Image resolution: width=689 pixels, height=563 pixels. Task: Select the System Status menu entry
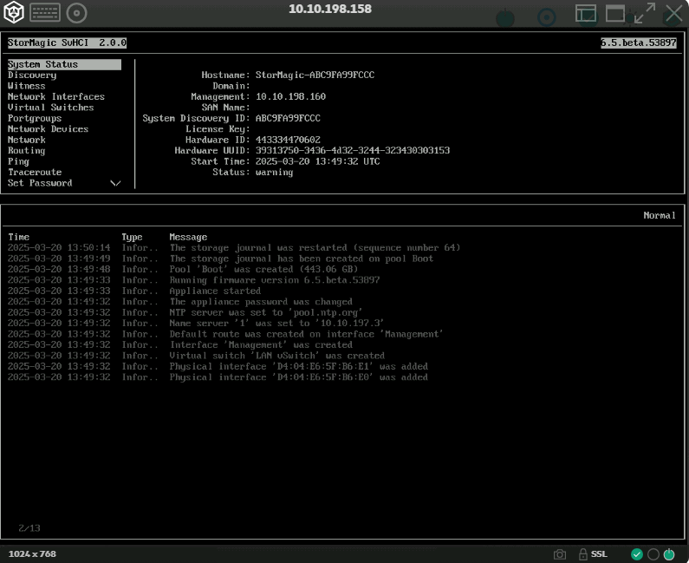click(x=64, y=64)
